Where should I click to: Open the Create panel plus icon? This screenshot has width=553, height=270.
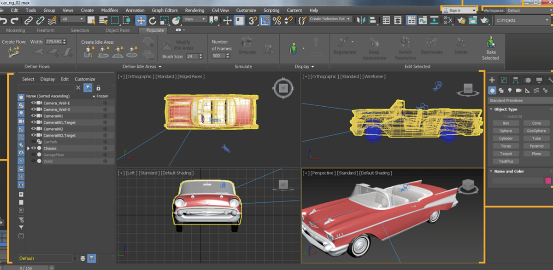pyautogui.click(x=492, y=80)
